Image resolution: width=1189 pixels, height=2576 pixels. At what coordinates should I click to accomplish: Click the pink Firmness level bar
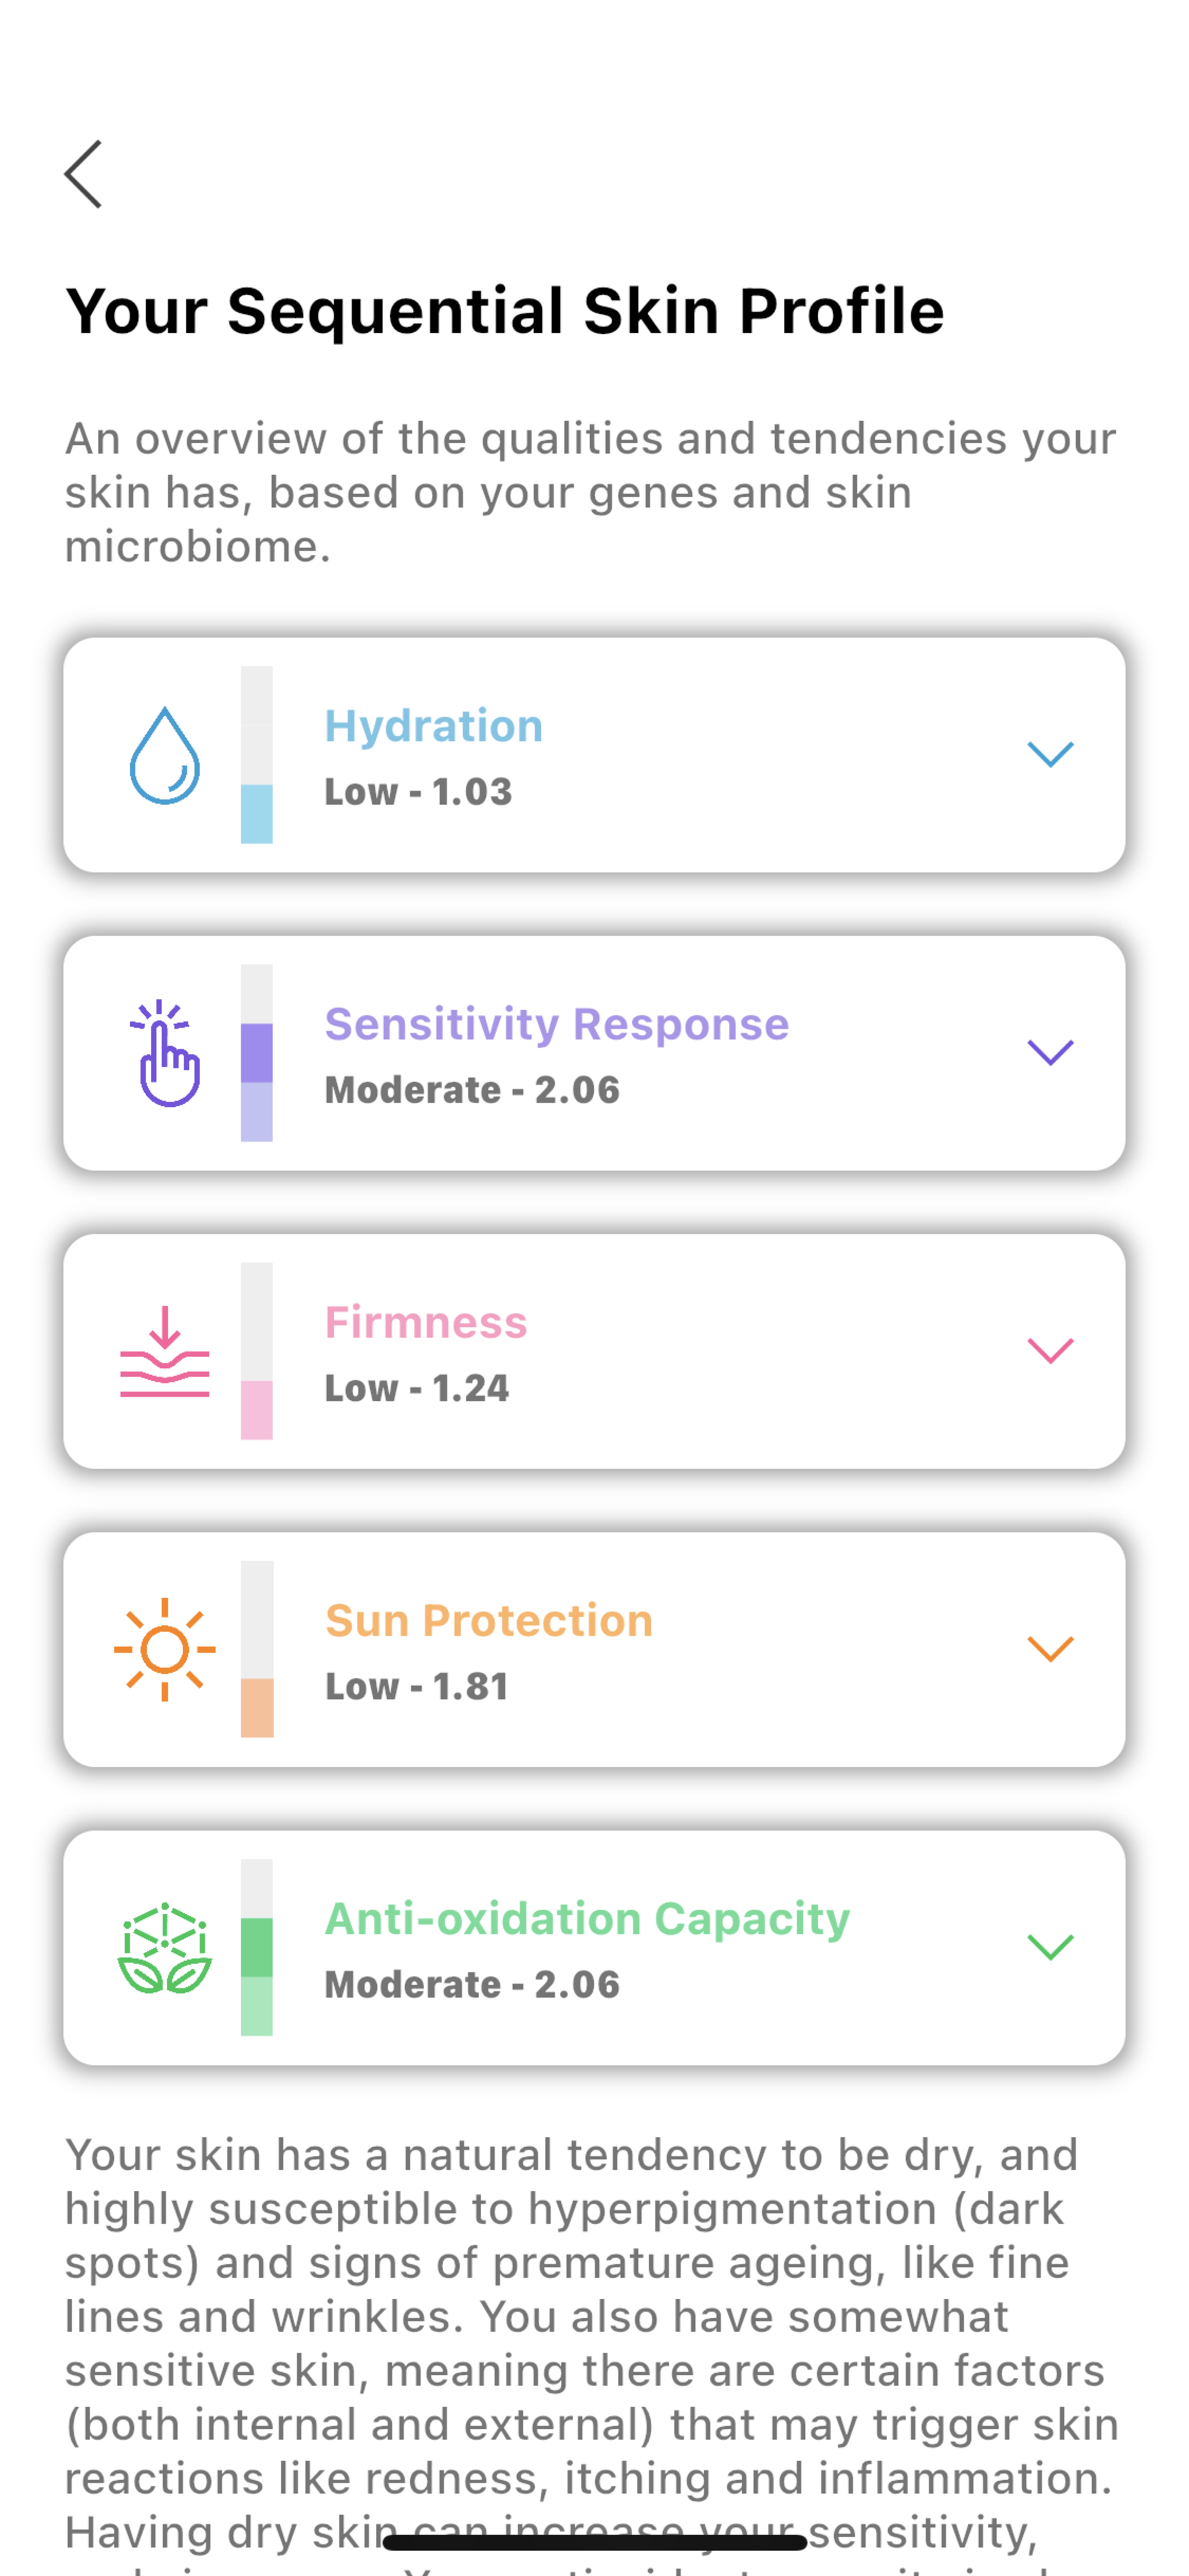(257, 1351)
